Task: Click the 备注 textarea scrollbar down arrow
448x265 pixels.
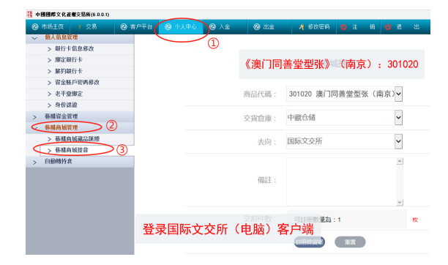Action: point(400,202)
